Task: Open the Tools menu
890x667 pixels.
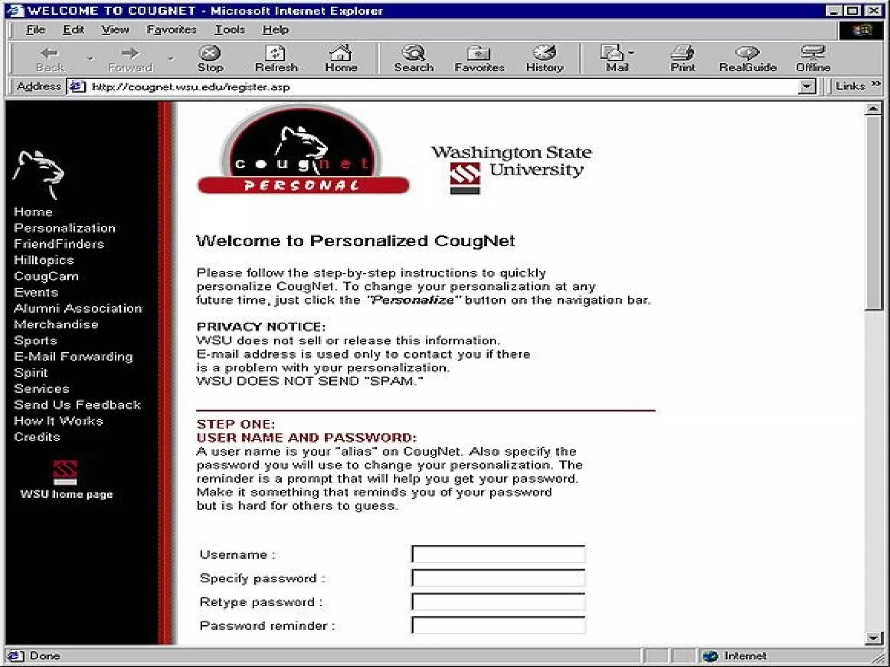Action: [x=229, y=30]
